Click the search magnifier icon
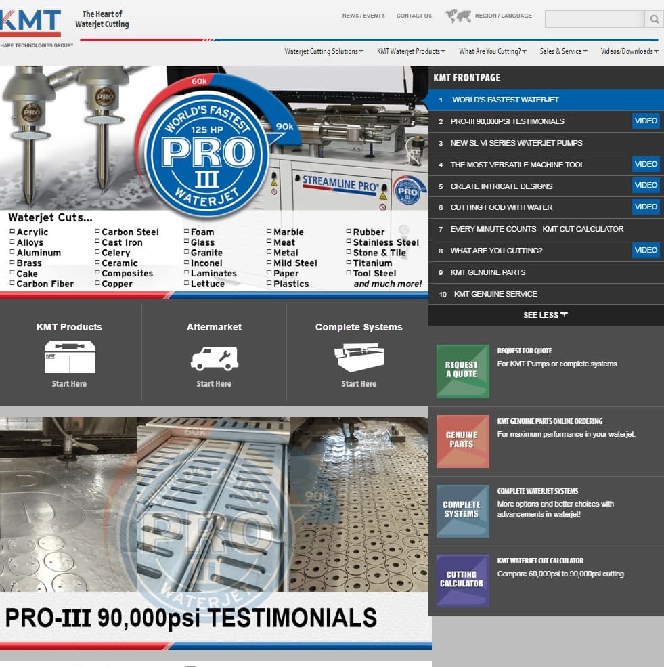This screenshot has width=664, height=667. (x=655, y=19)
